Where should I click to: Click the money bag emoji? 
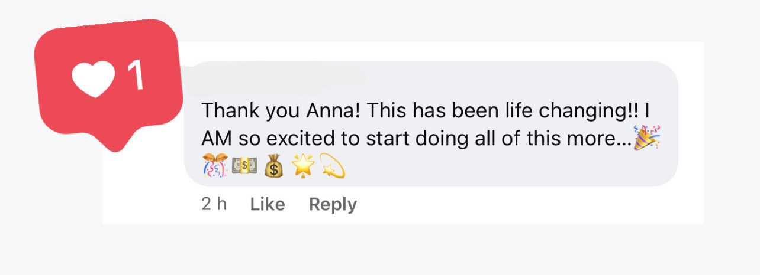(x=273, y=166)
